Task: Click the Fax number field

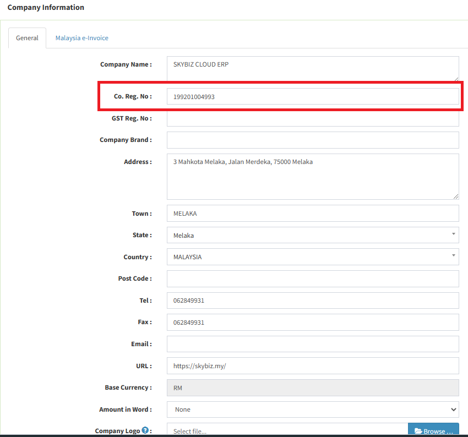Action: point(312,323)
